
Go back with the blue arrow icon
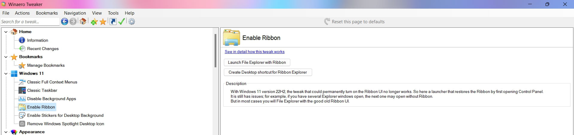tap(64, 21)
